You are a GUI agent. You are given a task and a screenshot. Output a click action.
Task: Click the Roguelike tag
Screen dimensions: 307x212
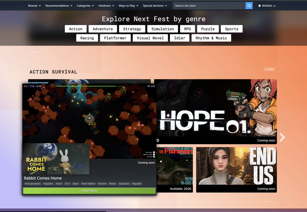(x=48, y=184)
